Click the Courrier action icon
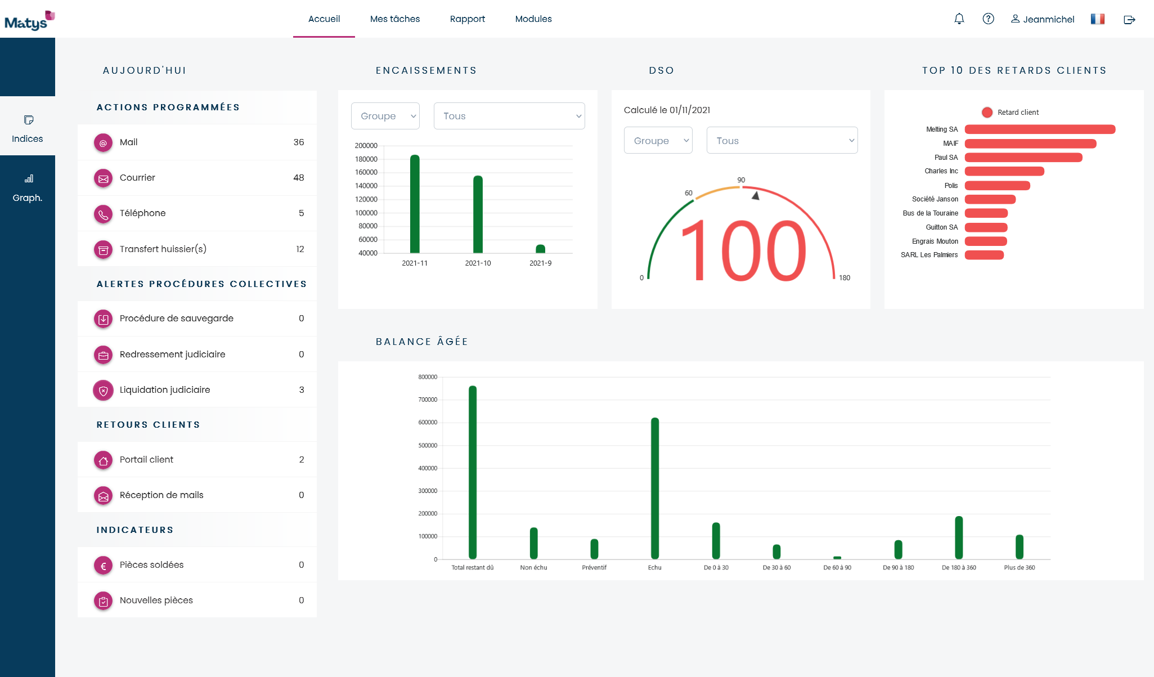Viewport: 1154px width, 677px height. pos(103,178)
